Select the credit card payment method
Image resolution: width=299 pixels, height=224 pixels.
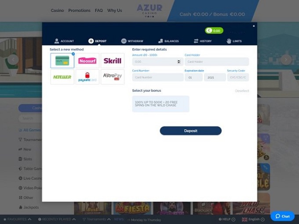tap(62, 60)
